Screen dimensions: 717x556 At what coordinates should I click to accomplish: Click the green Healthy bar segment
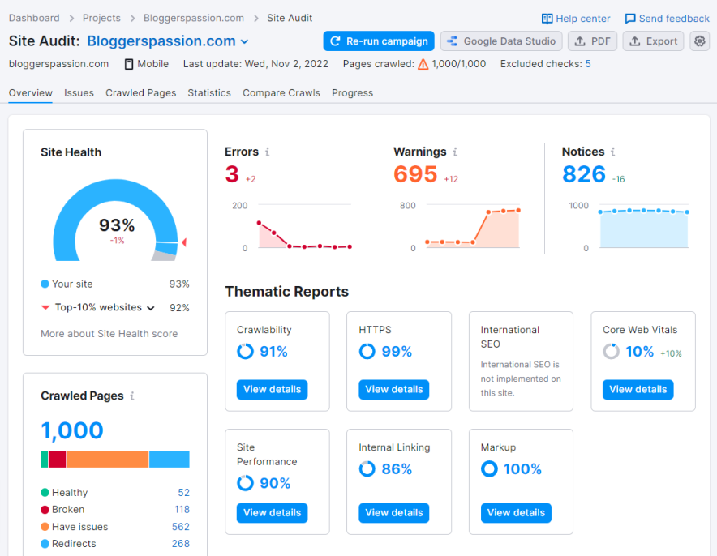[45, 459]
